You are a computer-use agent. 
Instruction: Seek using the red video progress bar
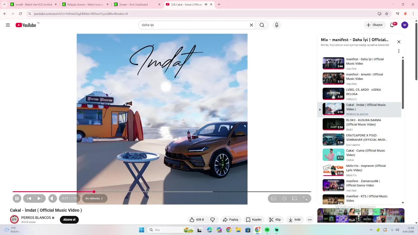pyautogui.click(x=162, y=192)
